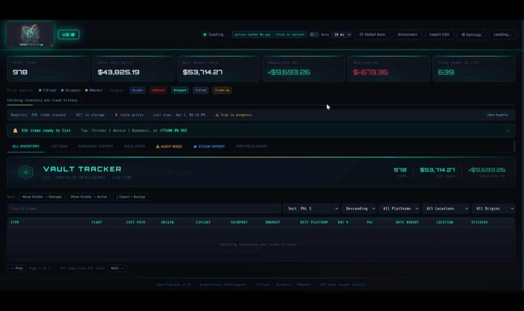524x311 pixels.
Task: Switch to the List Now tab
Action: coord(59,147)
